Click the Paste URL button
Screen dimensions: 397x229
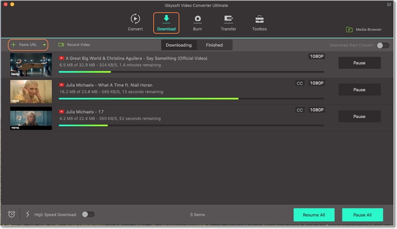click(28, 45)
